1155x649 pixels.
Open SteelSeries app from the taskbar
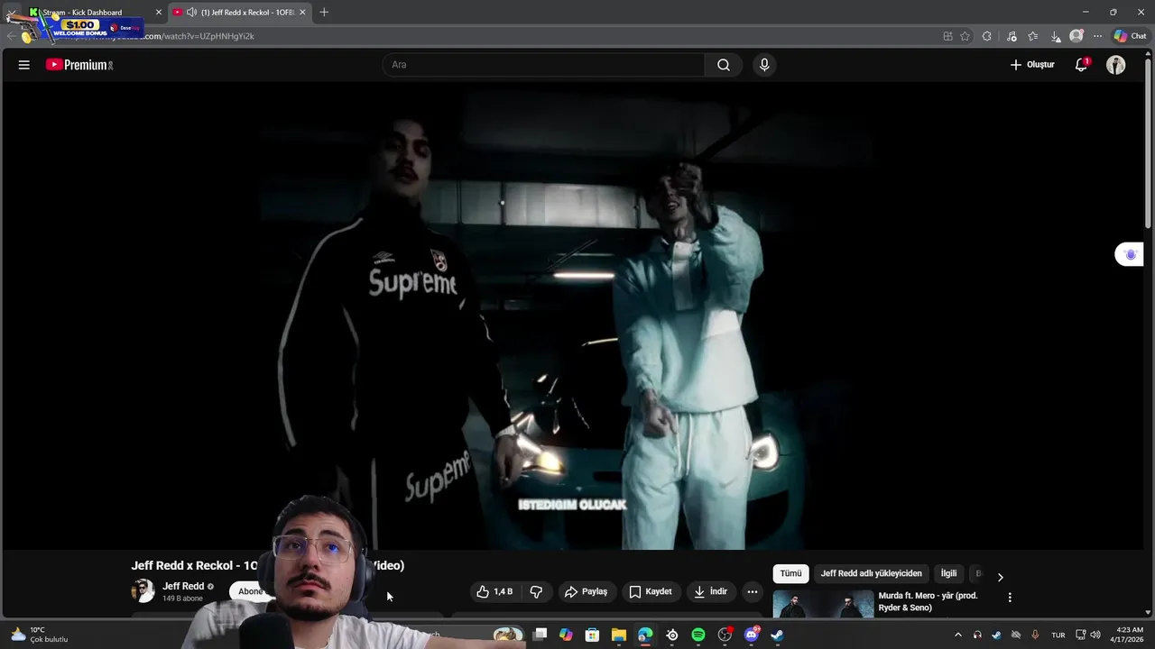click(672, 635)
